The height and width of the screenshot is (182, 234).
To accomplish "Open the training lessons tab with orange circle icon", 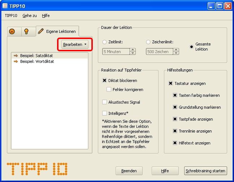I will (x=13, y=31).
